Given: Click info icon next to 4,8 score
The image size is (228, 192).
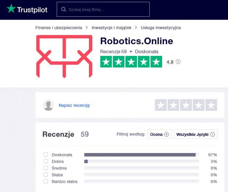Looking at the screenshot, I should click(178, 62).
